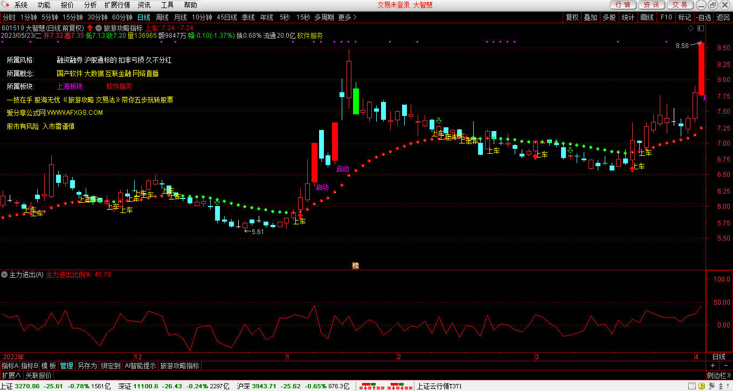
Task: Click the red up arrow beside stock name
Action: [x=89, y=28]
